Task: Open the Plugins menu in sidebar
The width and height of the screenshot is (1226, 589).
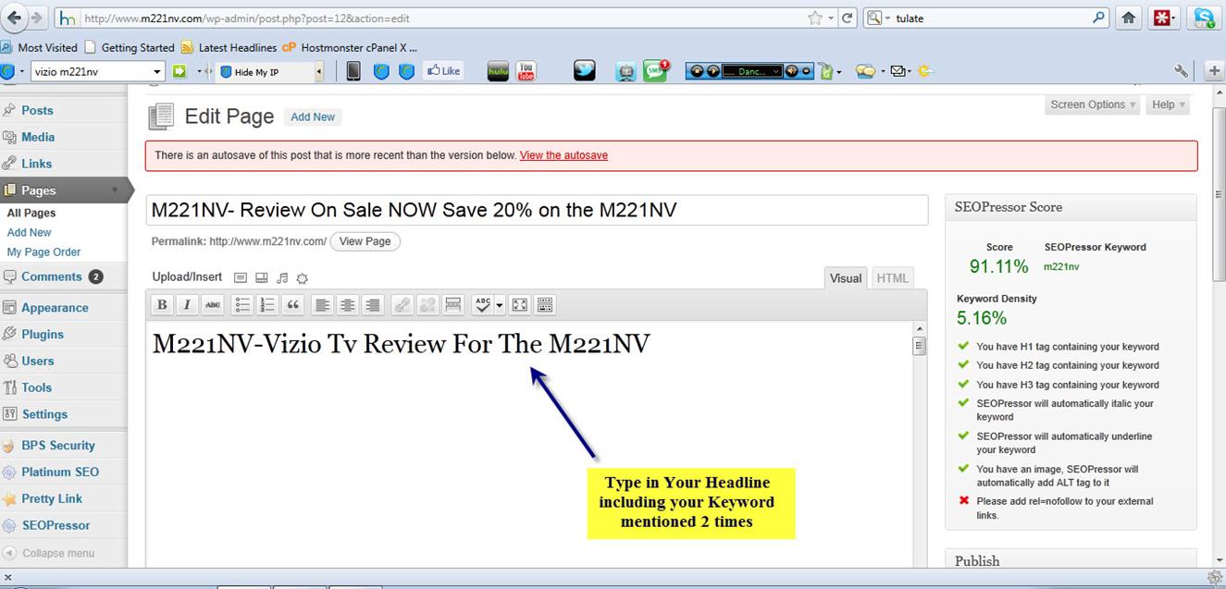Action: point(43,335)
